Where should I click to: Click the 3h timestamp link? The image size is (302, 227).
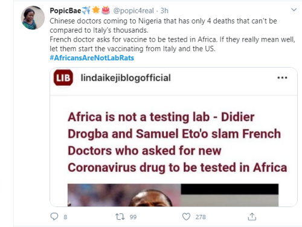pos(164,11)
